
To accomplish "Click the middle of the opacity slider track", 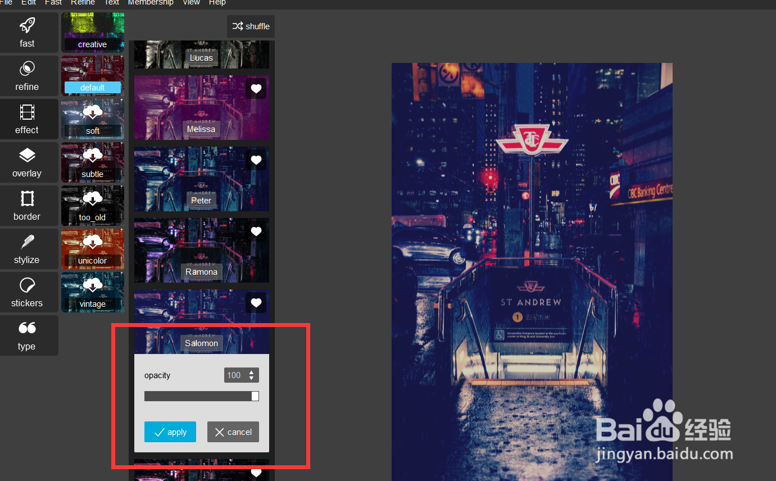I will click(202, 396).
